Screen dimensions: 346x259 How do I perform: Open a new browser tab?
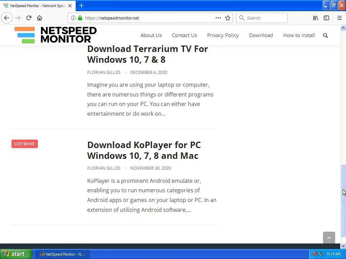point(81,5)
